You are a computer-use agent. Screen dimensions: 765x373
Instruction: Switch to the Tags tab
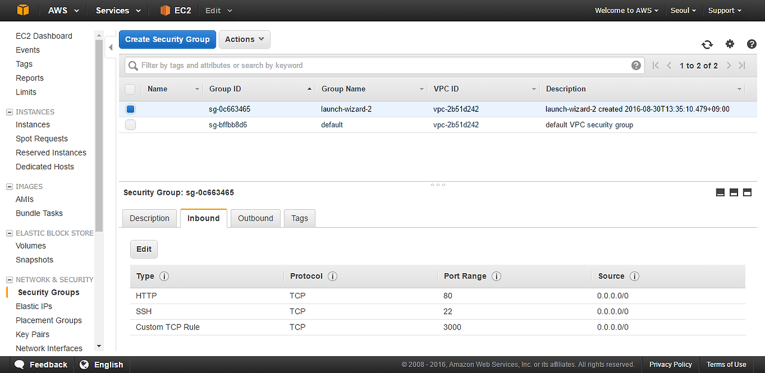(x=299, y=218)
